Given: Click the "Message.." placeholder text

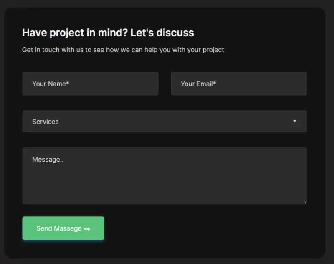Looking at the screenshot, I should (48, 159).
